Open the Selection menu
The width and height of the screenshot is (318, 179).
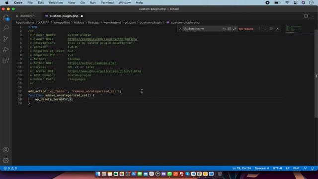pyautogui.click(x=56, y=2)
